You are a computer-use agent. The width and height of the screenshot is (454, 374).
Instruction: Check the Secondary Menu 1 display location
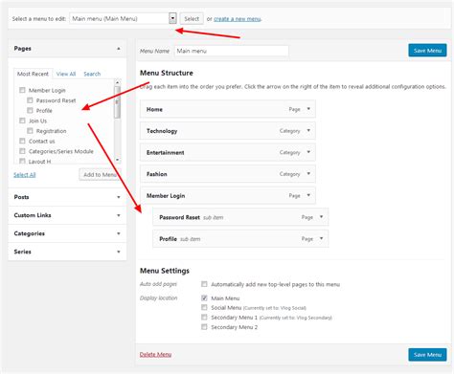[204, 318]
